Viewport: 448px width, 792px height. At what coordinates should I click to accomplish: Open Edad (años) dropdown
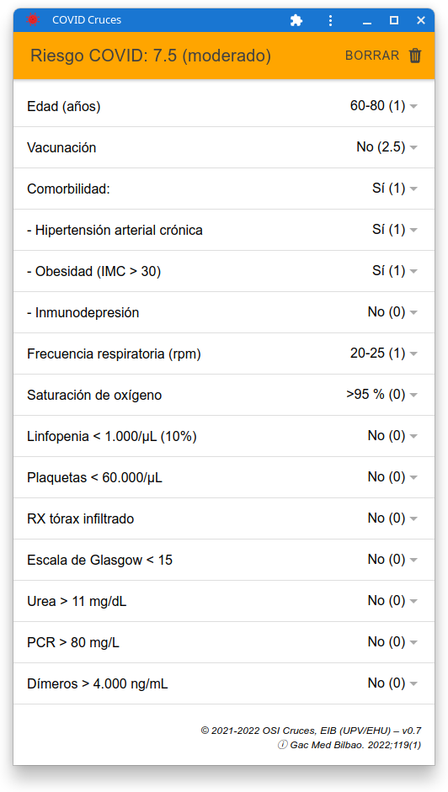point(384,106)
